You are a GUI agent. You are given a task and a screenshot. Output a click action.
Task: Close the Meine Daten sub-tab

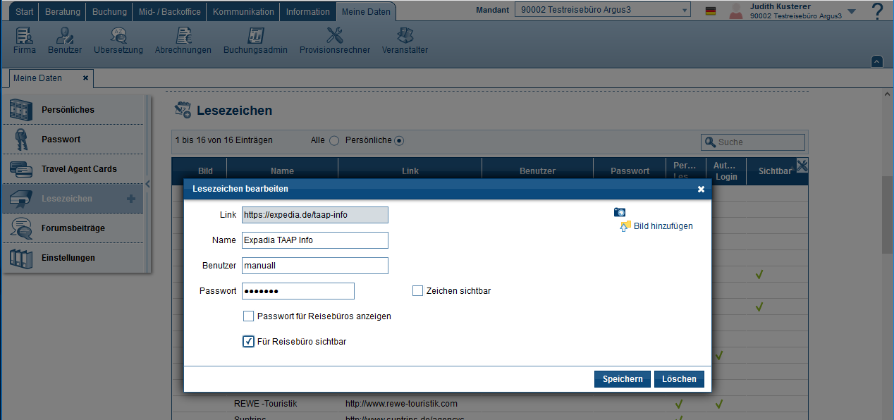click(85, 78)
